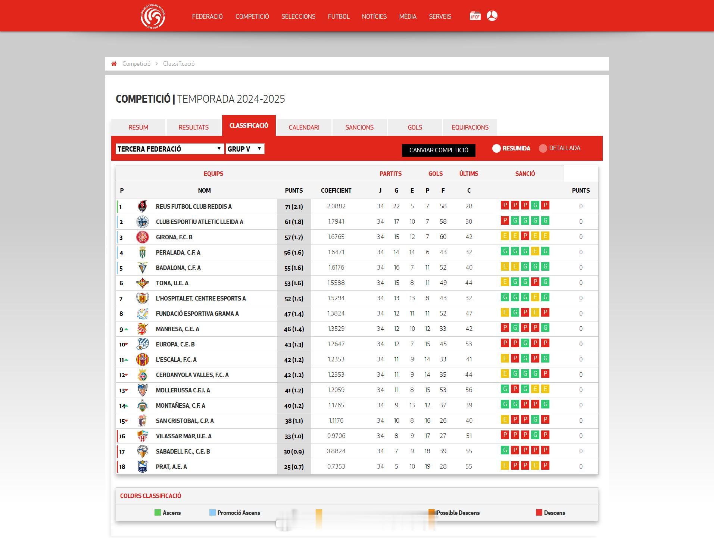Click the Classificació breadcrumb link
This screenshot has width=714, height=538.
click(x=179, y=64)
